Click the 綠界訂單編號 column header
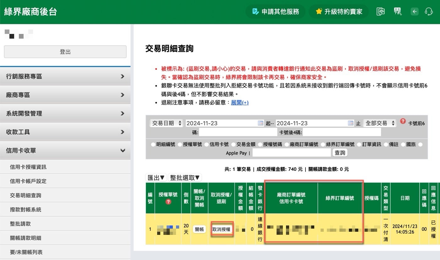This screenshot has height=260, width=440. (340, 198)
